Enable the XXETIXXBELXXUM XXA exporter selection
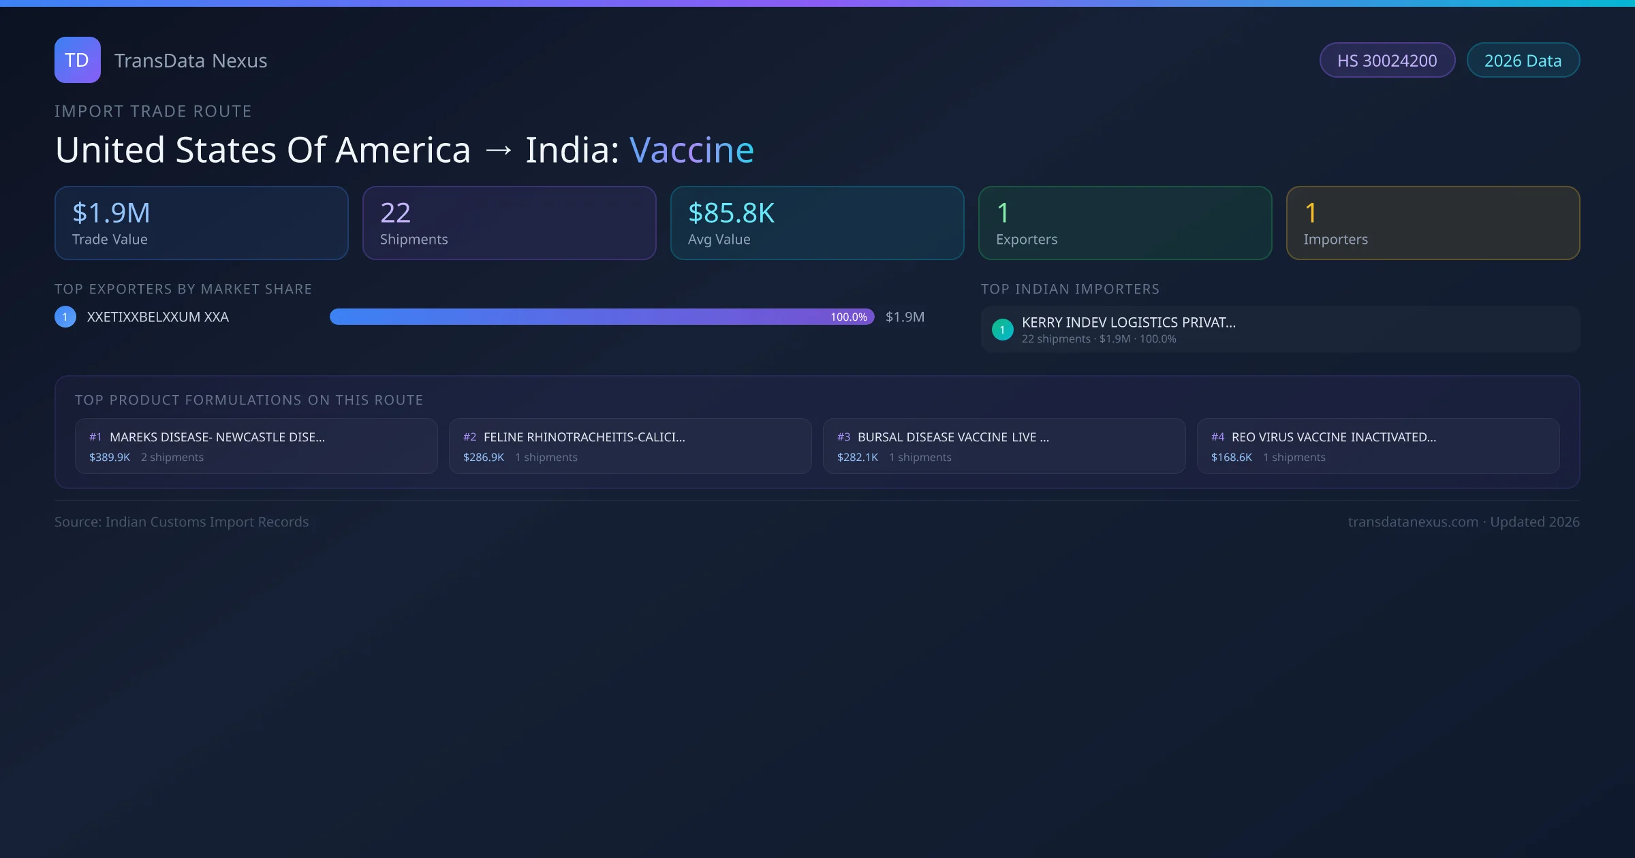 pyautogui.click(x=158, y=317)
